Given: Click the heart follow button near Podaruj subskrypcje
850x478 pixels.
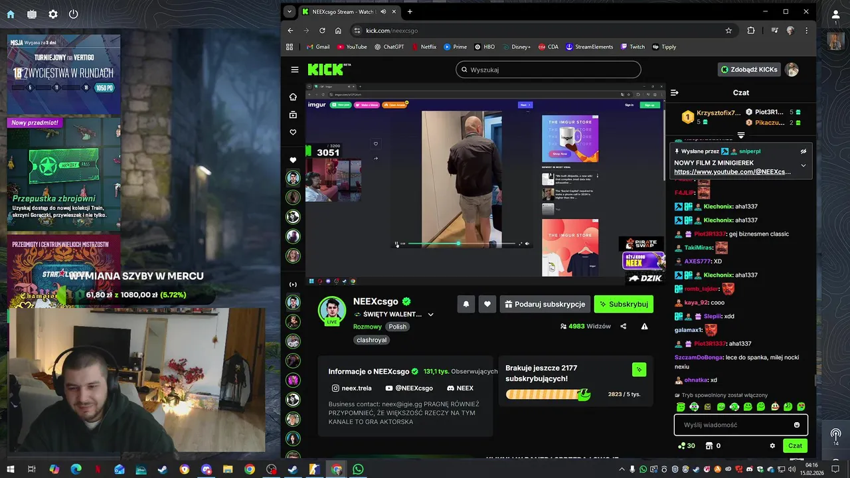Looking at the screenshot, I should (x=487, y=304).
